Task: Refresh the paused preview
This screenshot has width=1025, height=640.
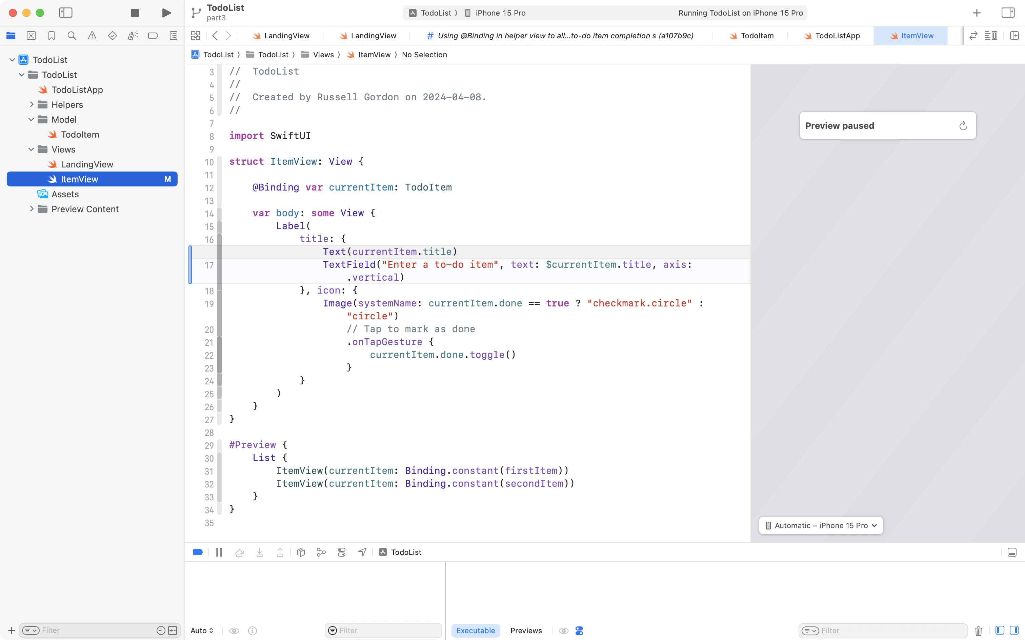Action: tap(963, 125)
